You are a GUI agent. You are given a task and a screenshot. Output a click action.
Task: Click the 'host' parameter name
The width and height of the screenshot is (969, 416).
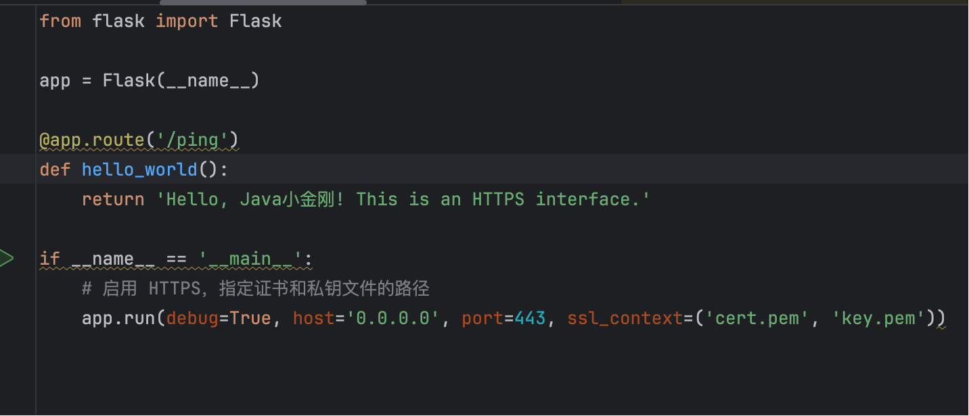(x=314, y=318)
